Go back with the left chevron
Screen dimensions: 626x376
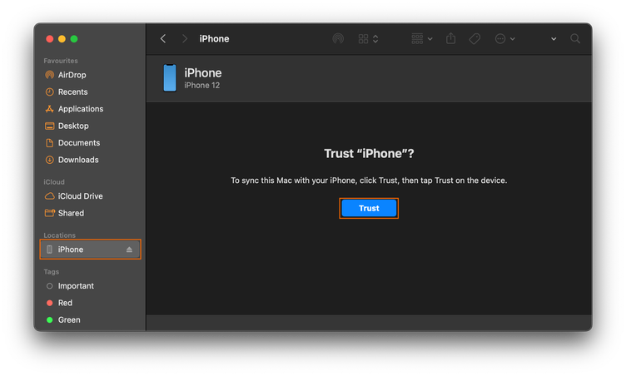click(x=163, y=39)
